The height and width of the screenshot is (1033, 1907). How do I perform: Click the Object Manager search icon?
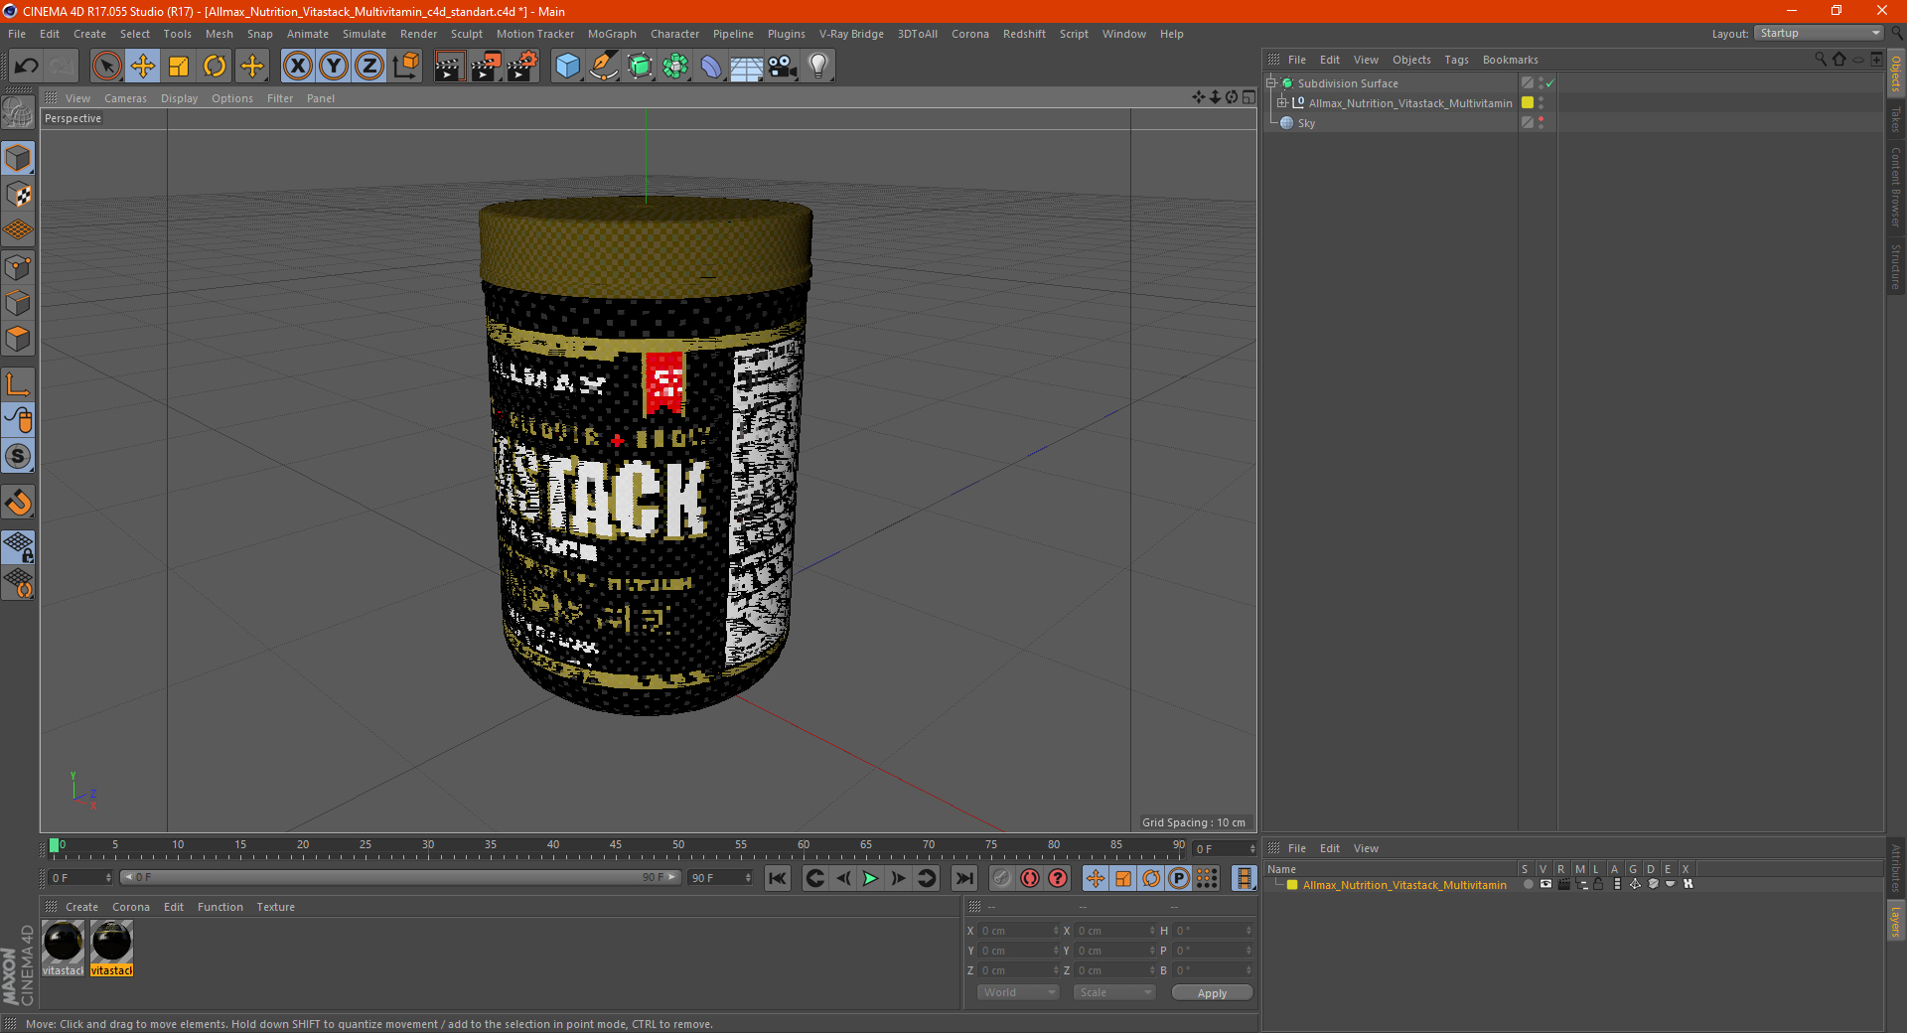click(1820, 60)
